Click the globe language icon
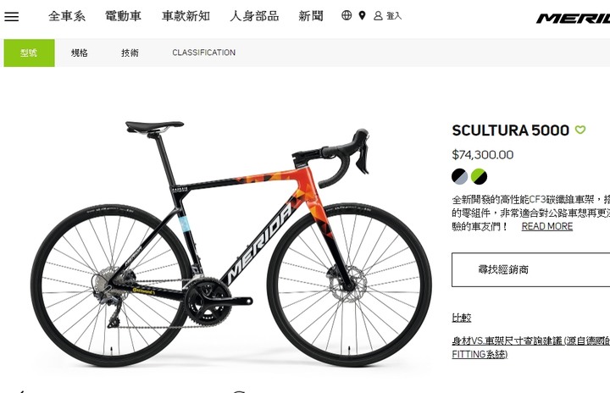The height and width of the screenshot is (393, 610). point(347,15)
